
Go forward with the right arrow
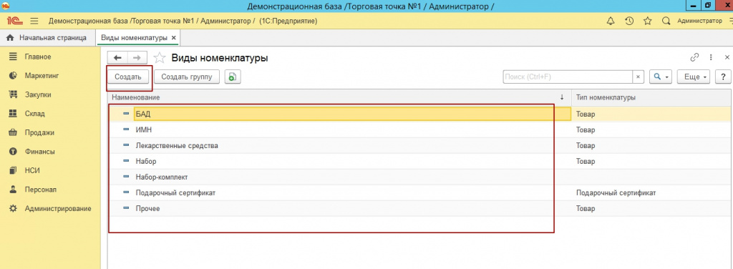coord(137,58)
